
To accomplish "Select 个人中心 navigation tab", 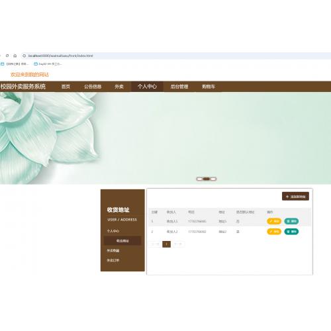I will (x=147, y=87).
